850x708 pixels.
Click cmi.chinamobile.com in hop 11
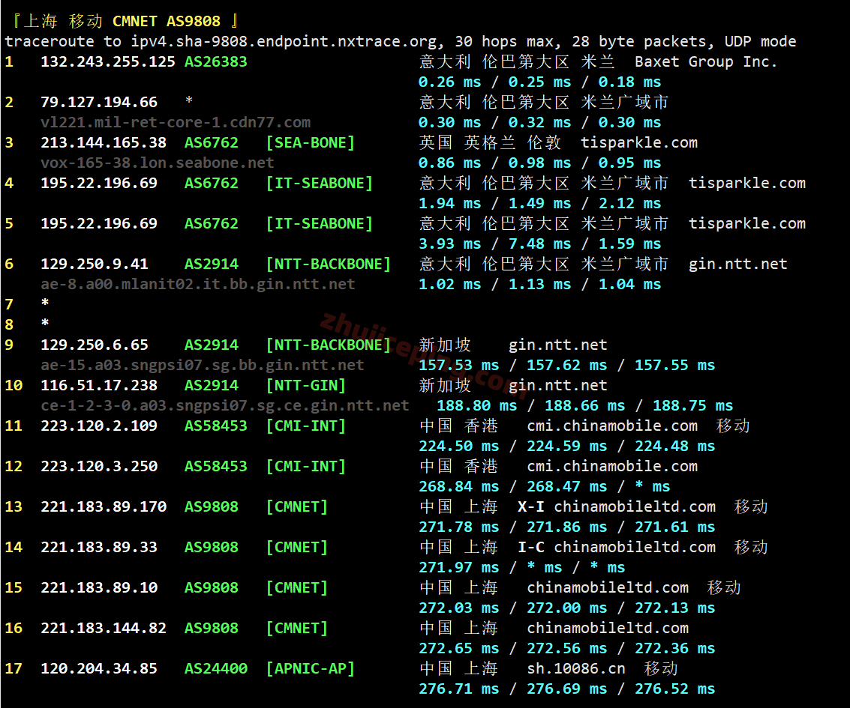(612, 426)
